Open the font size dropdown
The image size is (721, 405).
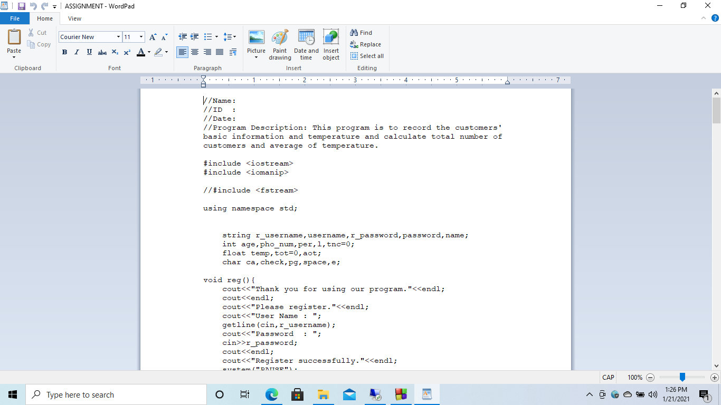140,37
